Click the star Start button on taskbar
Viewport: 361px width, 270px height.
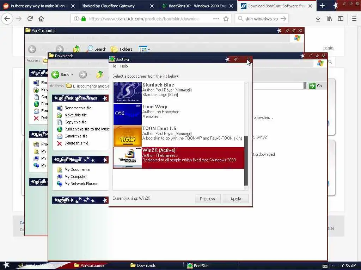coord(6,265)
